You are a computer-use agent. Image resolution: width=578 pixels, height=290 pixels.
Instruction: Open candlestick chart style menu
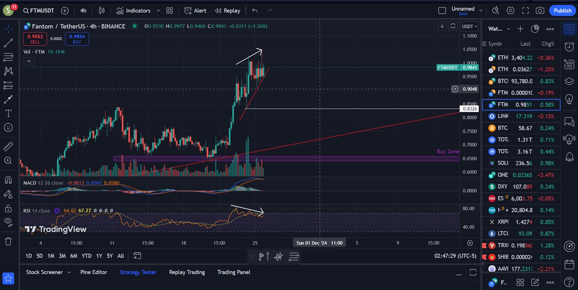102,10
